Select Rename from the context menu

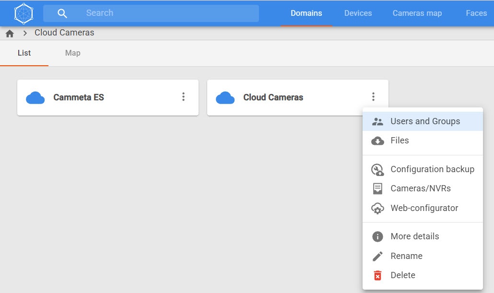pos(406,256)
